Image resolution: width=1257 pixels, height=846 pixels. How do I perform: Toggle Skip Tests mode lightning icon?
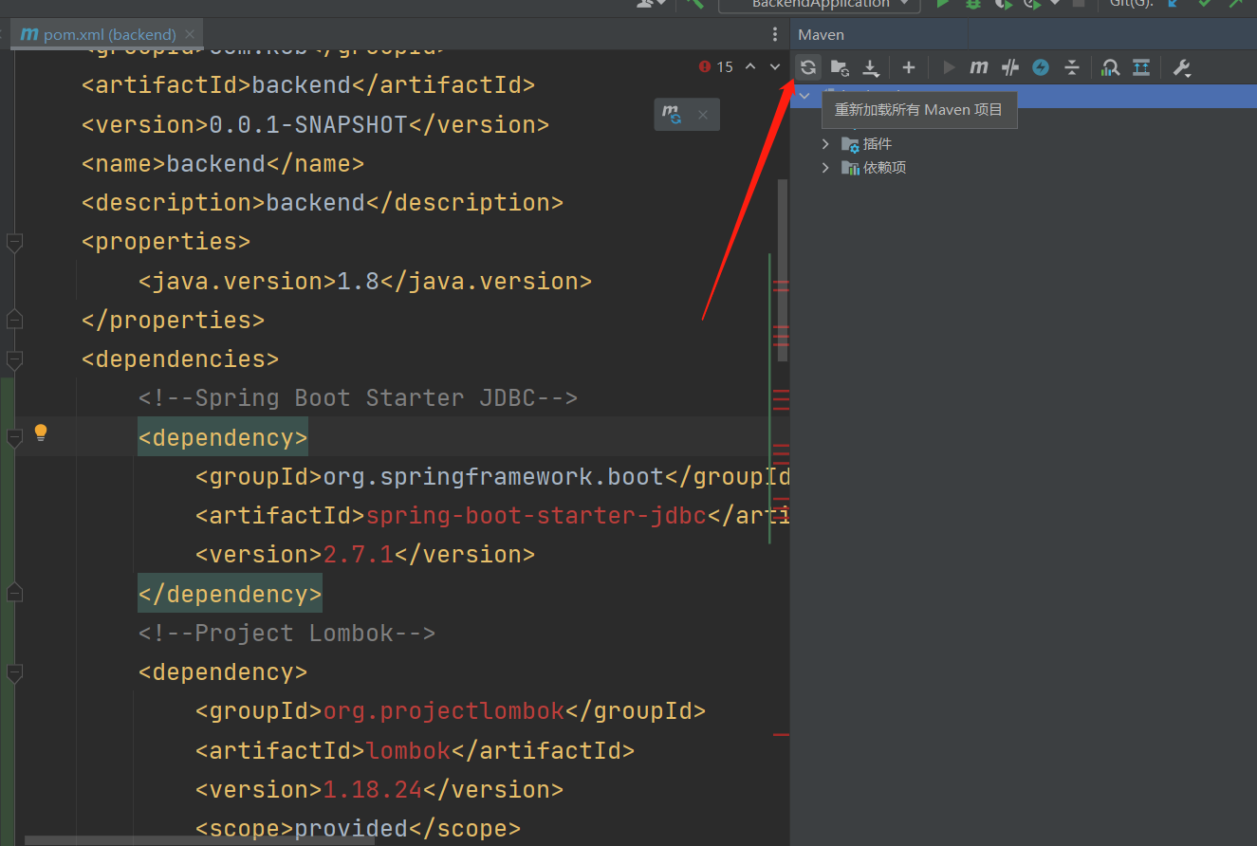(1041, 67)
